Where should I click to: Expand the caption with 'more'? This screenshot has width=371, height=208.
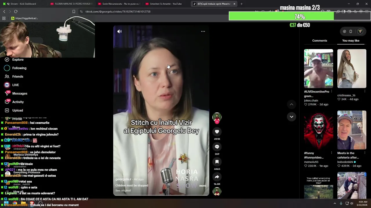(x=203, y=186)
